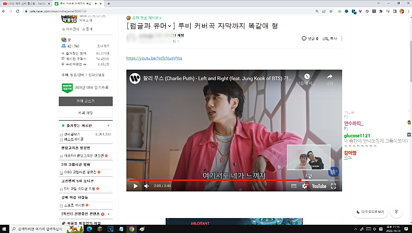The image size is (412, 233).
Task: Open the post's three-dot more menu
Action: pos(341,38)
